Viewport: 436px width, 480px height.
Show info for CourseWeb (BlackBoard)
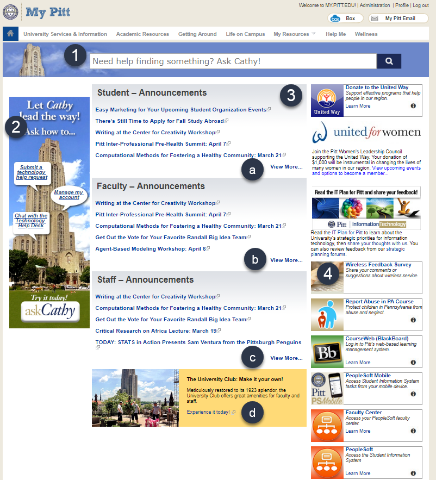(x=413, y=363)
